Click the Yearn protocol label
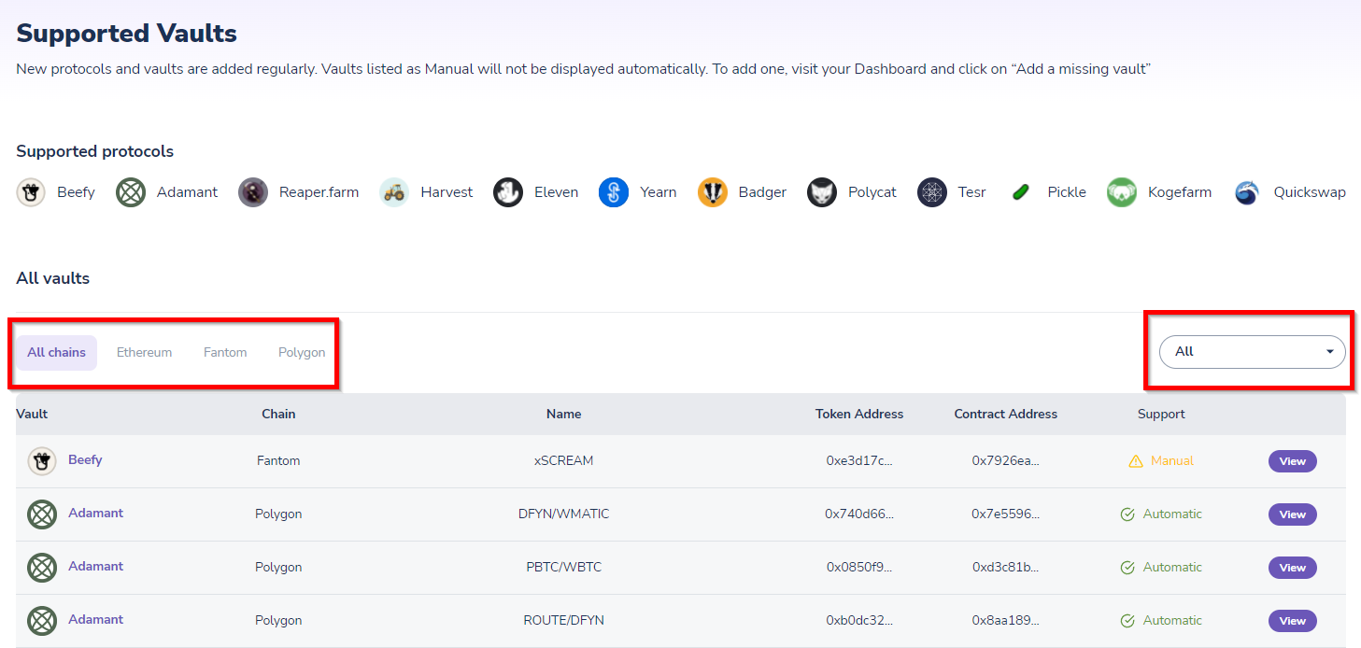Viewport: 1361px width, 648px height. [658, 192]
